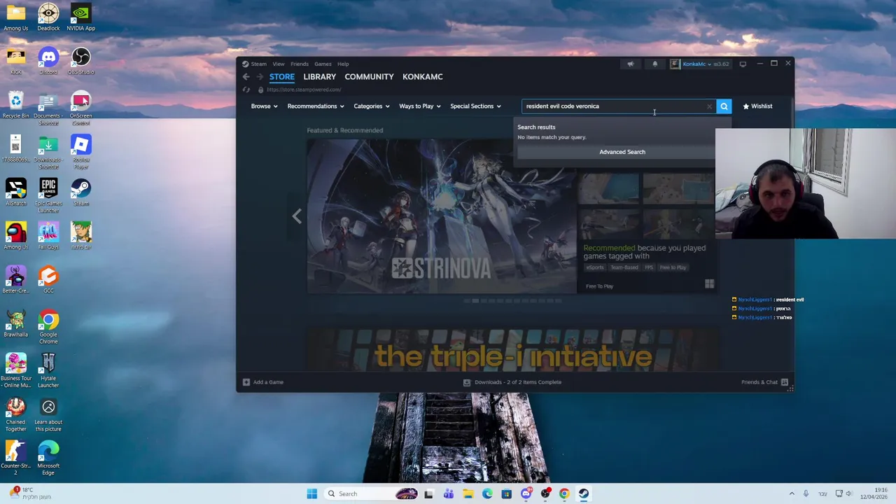
Task: Open Fall Guys desktop shortcut
Action: pos(48,236)
